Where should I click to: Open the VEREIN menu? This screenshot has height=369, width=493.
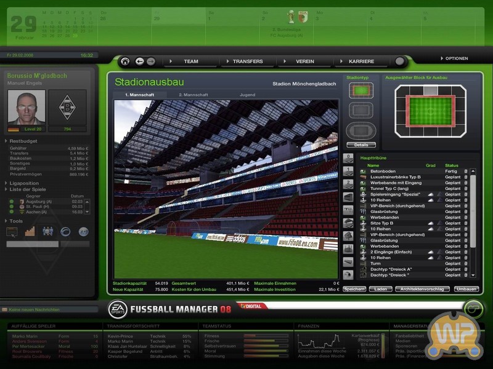tap(304, 61)
